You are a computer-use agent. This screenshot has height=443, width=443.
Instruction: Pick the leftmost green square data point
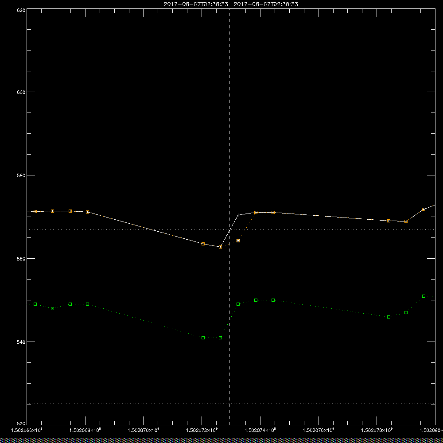(35, 304)
